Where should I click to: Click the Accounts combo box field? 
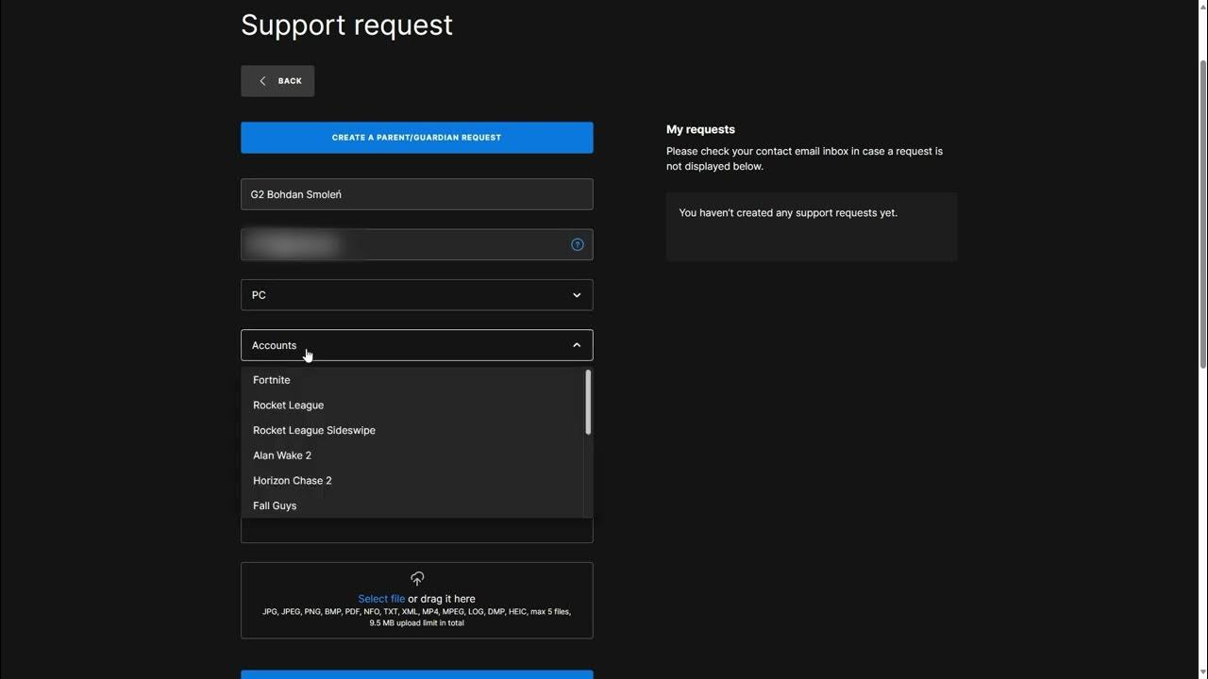(417, 345)
